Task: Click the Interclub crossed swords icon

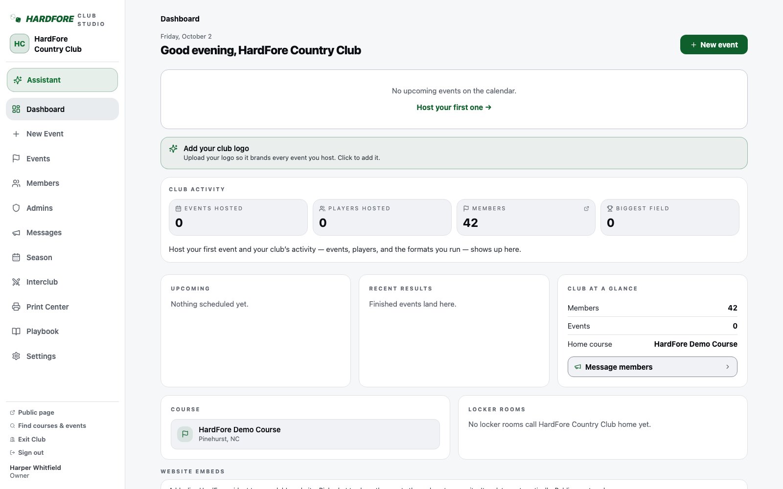Action: (x=16, y=282)
